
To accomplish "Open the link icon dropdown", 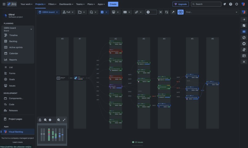I will click(138, 12).
